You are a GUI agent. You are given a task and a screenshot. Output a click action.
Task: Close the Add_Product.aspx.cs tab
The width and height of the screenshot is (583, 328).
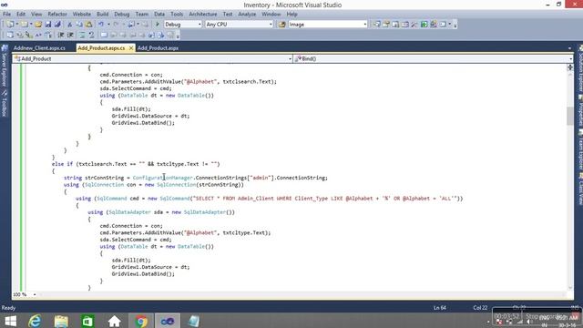click(x=131, y=48)
